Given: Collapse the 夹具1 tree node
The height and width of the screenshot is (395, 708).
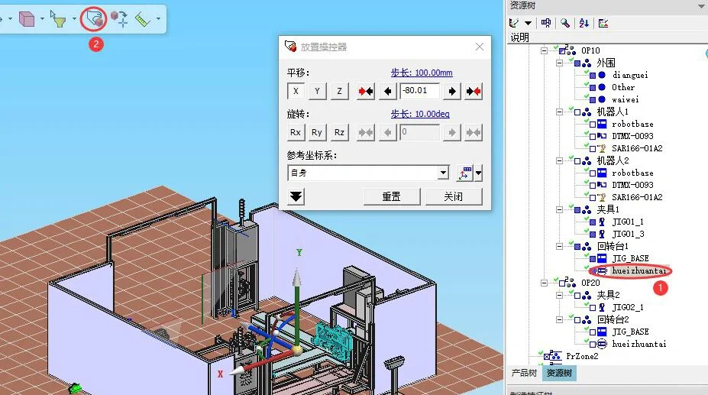Looking at the screenshot, I should (559, 209).
